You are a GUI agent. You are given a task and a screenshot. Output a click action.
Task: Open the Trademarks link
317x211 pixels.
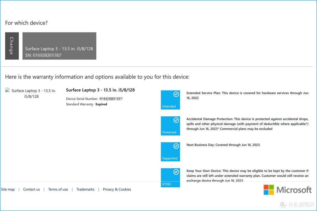coord(85,189)
